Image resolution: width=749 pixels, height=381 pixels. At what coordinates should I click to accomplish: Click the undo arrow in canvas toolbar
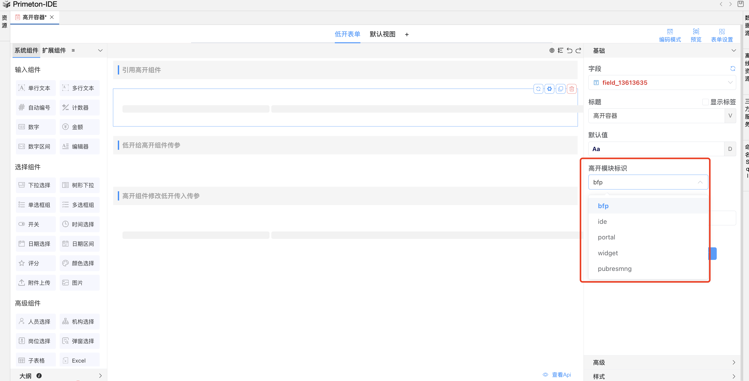click(569, 50)
